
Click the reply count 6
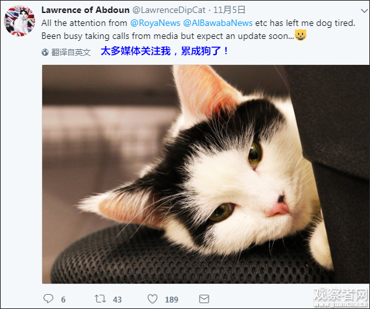(x=63, y=299)
